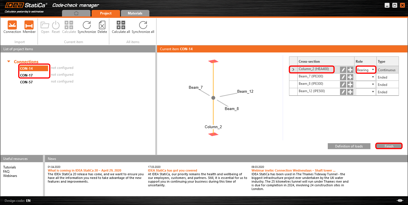
Task: Click the Ended type cell for Beam_12
Action: [388, 92]
